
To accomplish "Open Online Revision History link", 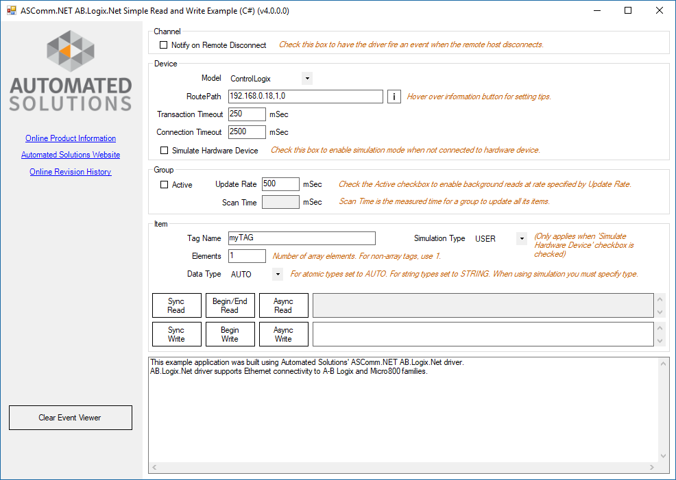I will (x=71, y=172).
